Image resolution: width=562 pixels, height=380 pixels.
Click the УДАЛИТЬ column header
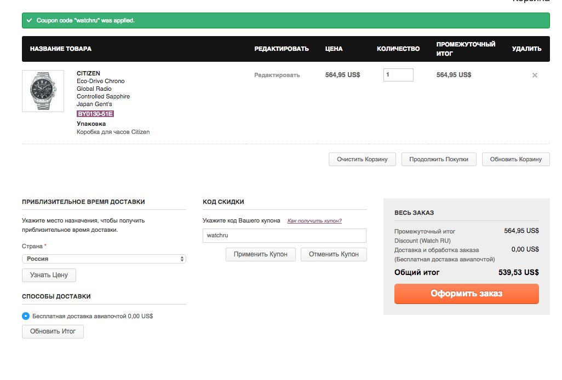pyautogui.click(x=526, y=49)
